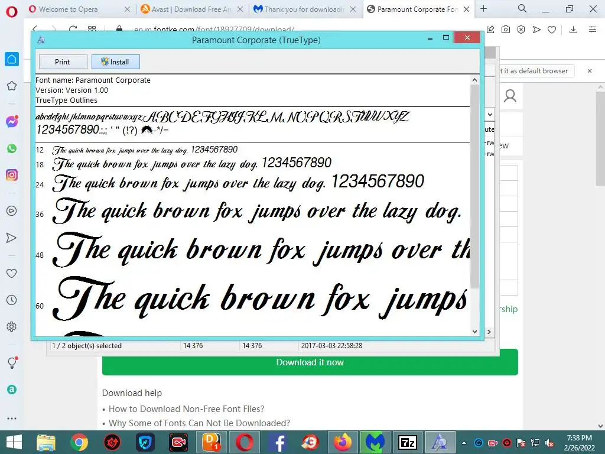The image size is (605, 454).
Task: Open Firefox taskbar icon
Action: click(x=343, y=442)
